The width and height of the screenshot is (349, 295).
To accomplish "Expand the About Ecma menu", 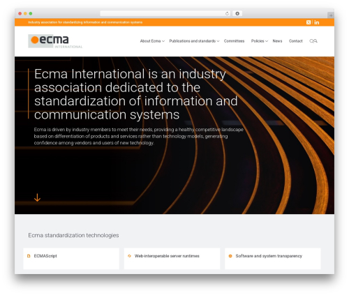I will coord(152,41).
